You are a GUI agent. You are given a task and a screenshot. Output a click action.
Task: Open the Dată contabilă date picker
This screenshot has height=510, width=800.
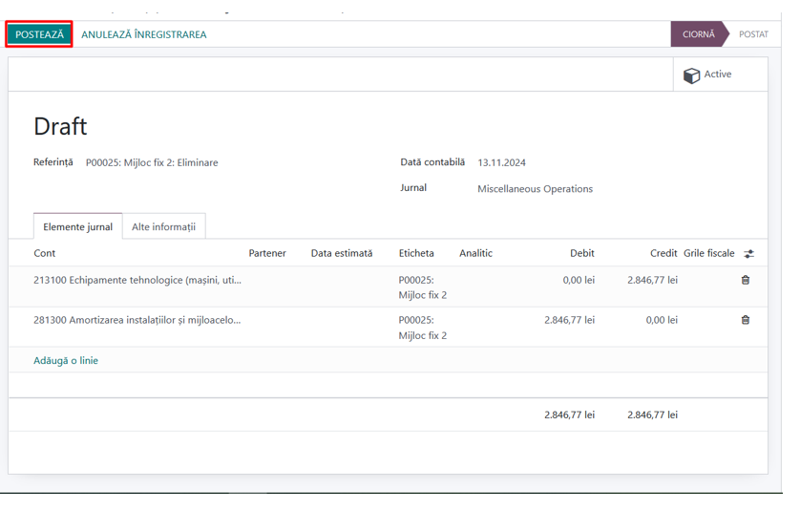click(501, 162)
